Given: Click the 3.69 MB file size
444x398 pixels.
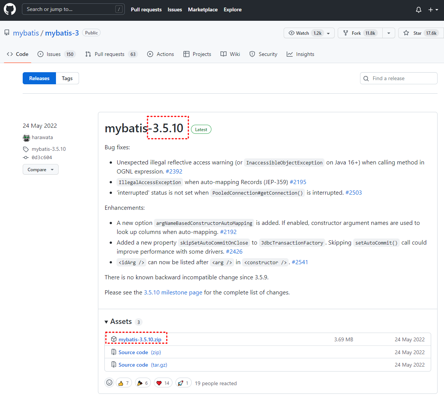Looking at the screenshot, I should (x=343, y=339).
